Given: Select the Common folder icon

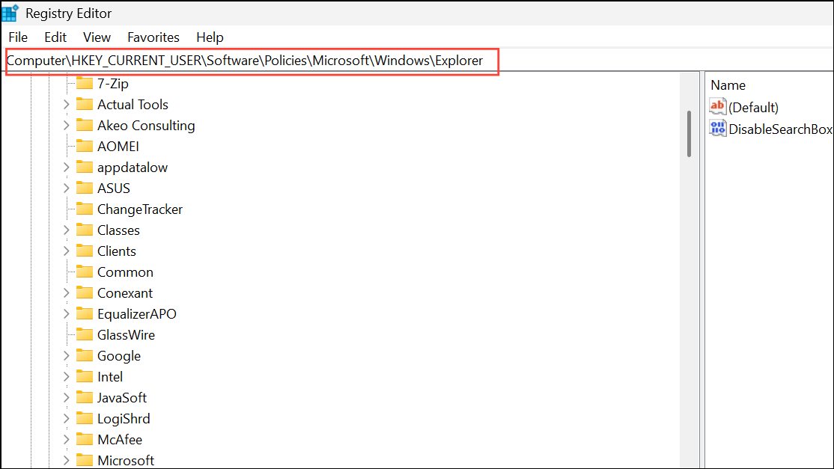Looking at the screenshot, I should pos(85,272).
